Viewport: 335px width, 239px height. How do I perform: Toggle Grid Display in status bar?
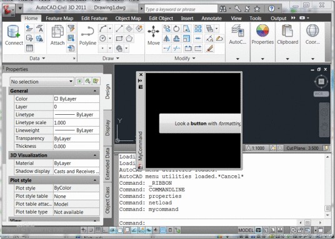click(x=98, y=230)
